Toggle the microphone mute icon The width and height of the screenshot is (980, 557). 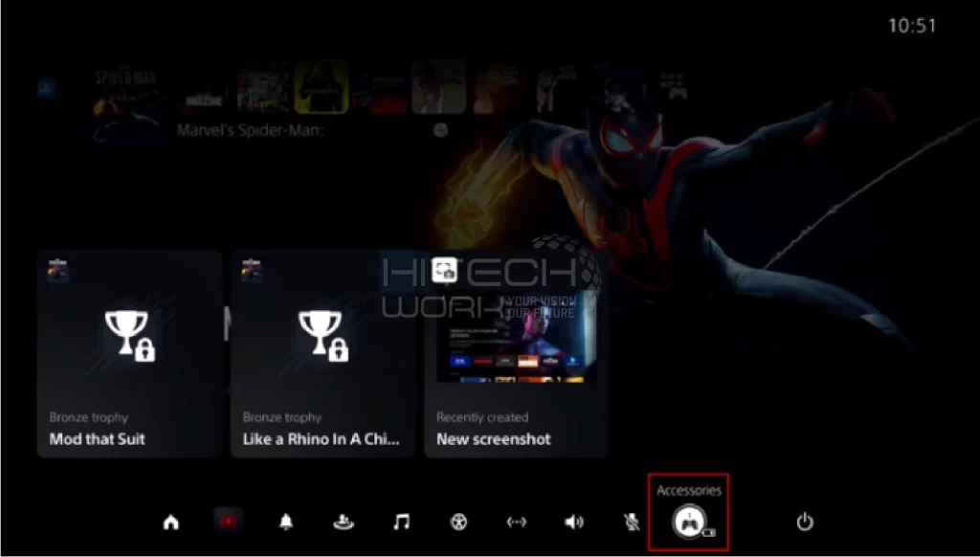632,522
